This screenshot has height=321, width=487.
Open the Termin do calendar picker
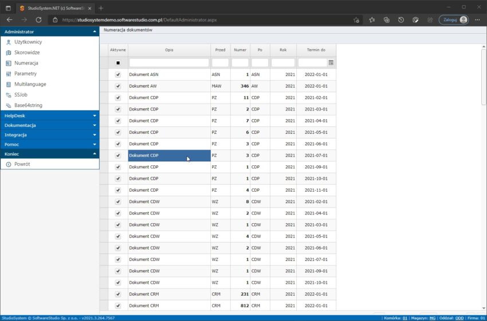[x=331, y=62]
